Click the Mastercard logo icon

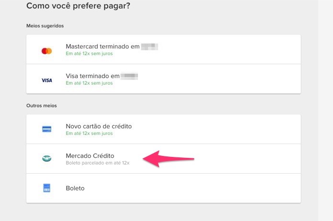47,51
